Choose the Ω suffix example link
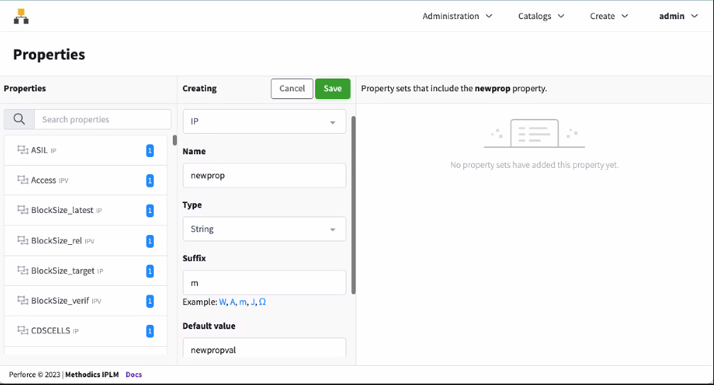This screenshot has height=385, width=714. 262,302
